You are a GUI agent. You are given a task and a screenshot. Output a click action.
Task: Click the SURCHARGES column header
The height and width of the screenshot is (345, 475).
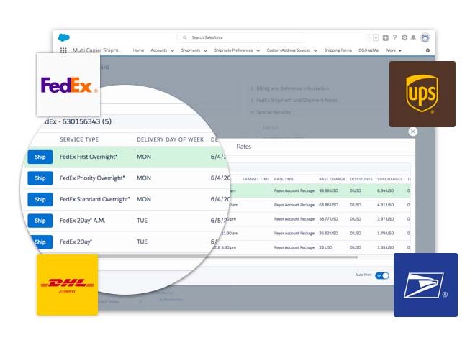click(x=389, y=179)
